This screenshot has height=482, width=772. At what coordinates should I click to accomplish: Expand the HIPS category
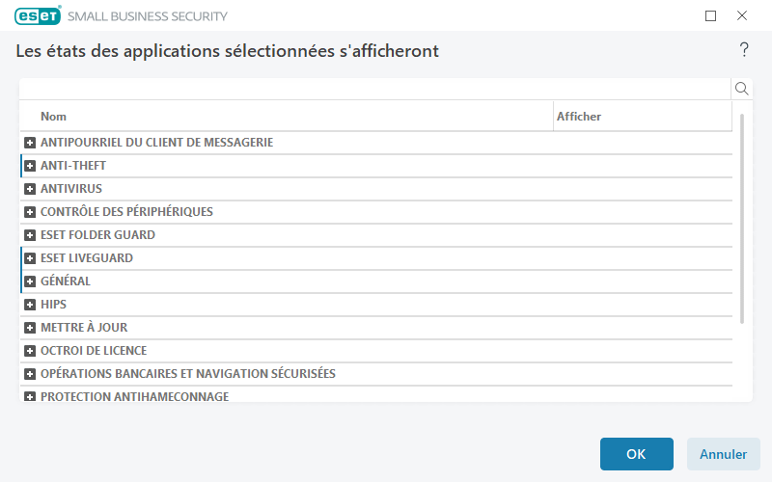tap(30, 305)
